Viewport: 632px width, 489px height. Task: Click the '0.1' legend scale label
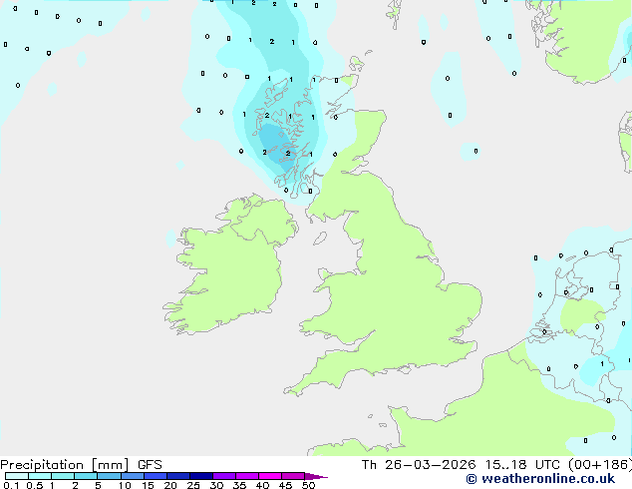click(11, 485)
